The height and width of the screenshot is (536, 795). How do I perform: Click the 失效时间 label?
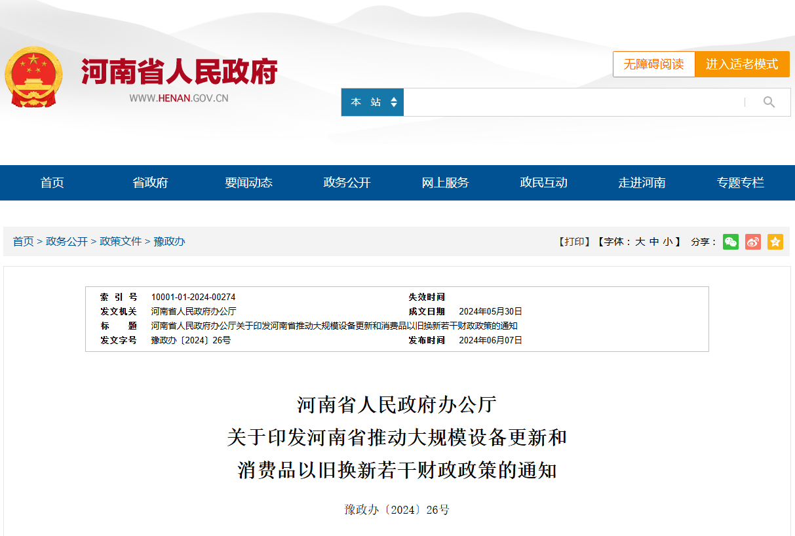coord(427,297)
